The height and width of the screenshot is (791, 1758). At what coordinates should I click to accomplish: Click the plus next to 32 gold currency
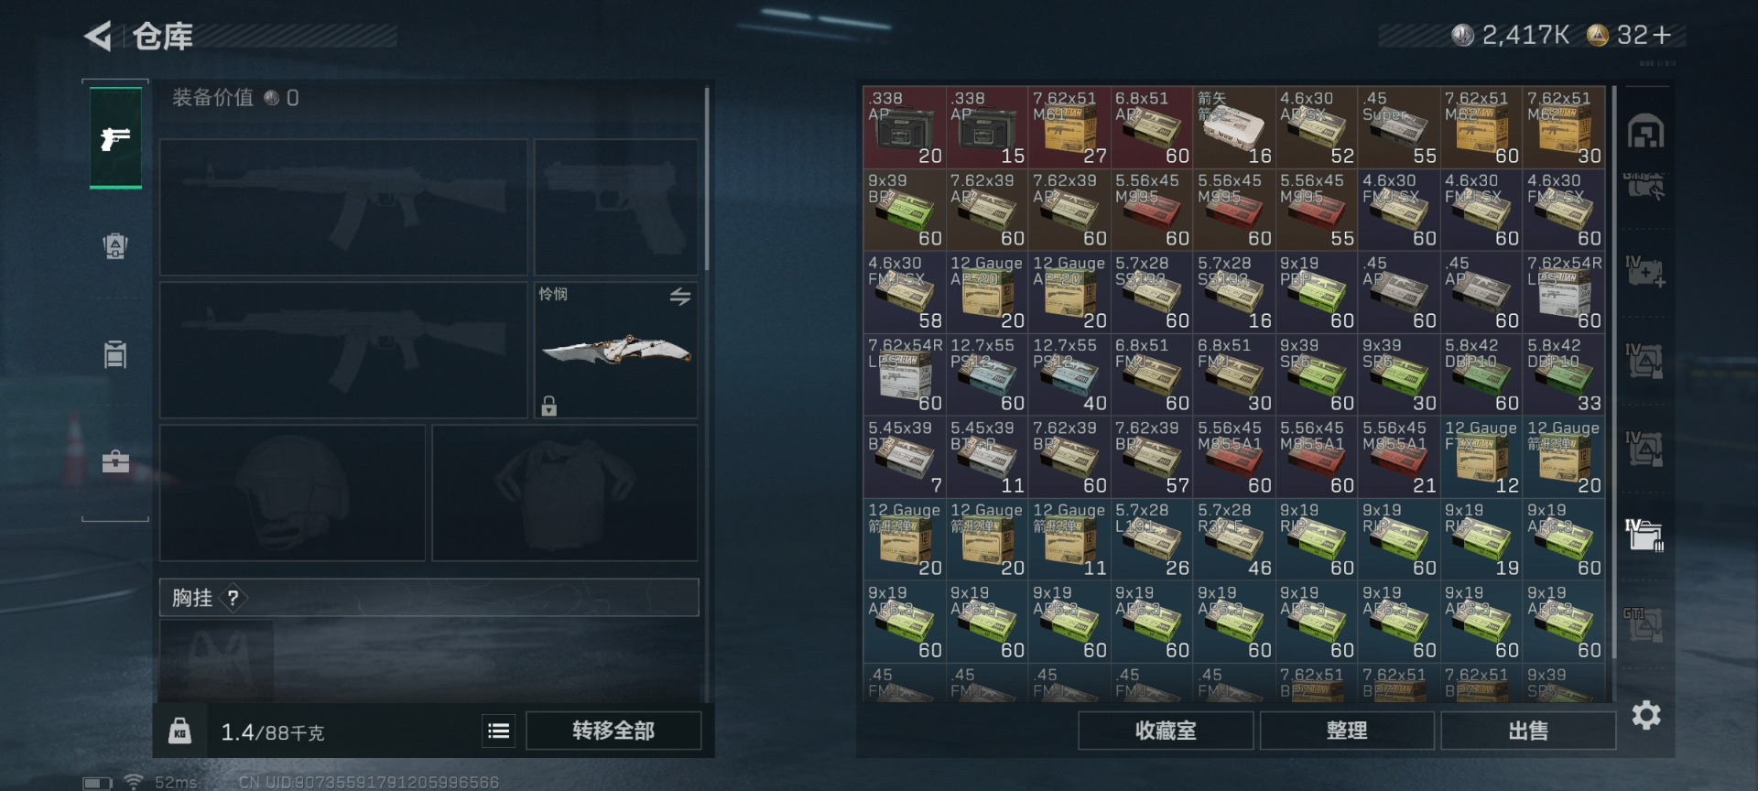pyautogui.click(x=1662, y=35)
